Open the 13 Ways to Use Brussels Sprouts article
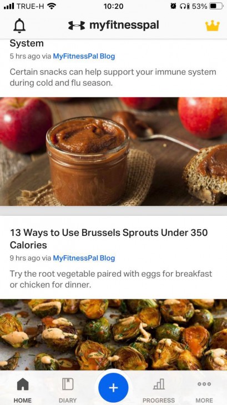The width and height of the screenshot is (227, 405). click(109, 239)
